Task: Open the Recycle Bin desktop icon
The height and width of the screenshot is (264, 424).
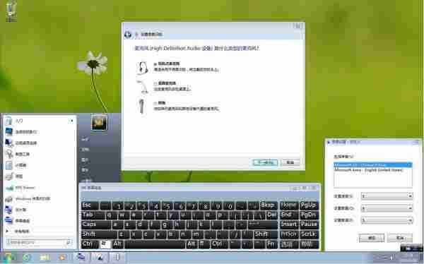Action: (11, 11)
